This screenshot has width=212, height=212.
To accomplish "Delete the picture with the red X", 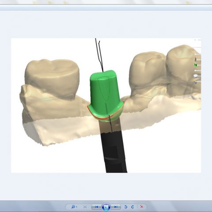I will 142,207.
